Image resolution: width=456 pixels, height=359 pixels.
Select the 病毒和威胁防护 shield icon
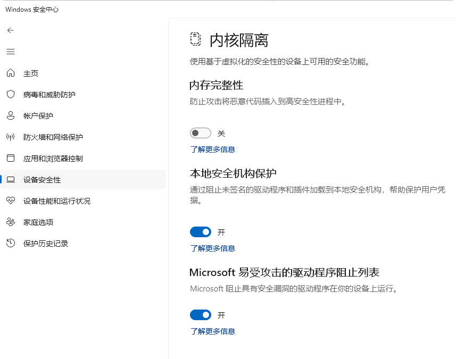[11, 95]
